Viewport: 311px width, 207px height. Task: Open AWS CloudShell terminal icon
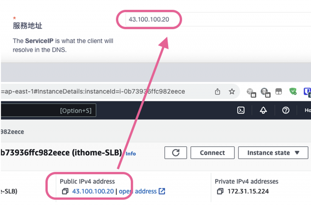tap(241, 110)
